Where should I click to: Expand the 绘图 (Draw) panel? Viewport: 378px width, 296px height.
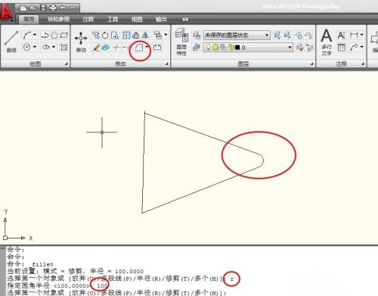(x=66, y=64)
